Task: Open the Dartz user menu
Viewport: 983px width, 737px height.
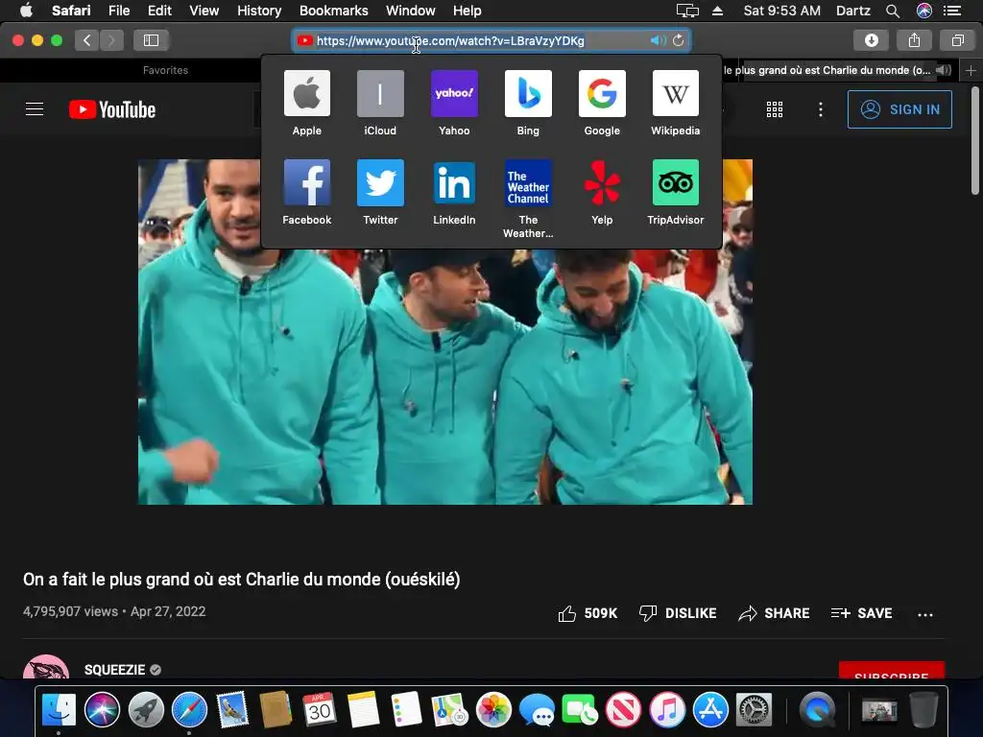Action: click(x=853, y=11)
